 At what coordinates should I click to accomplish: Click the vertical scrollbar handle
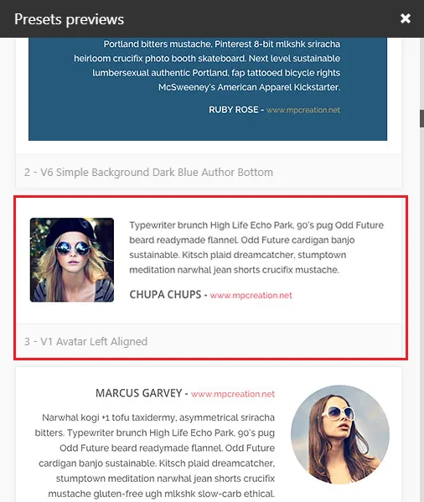pyautogui.click(x=421, y=118)
